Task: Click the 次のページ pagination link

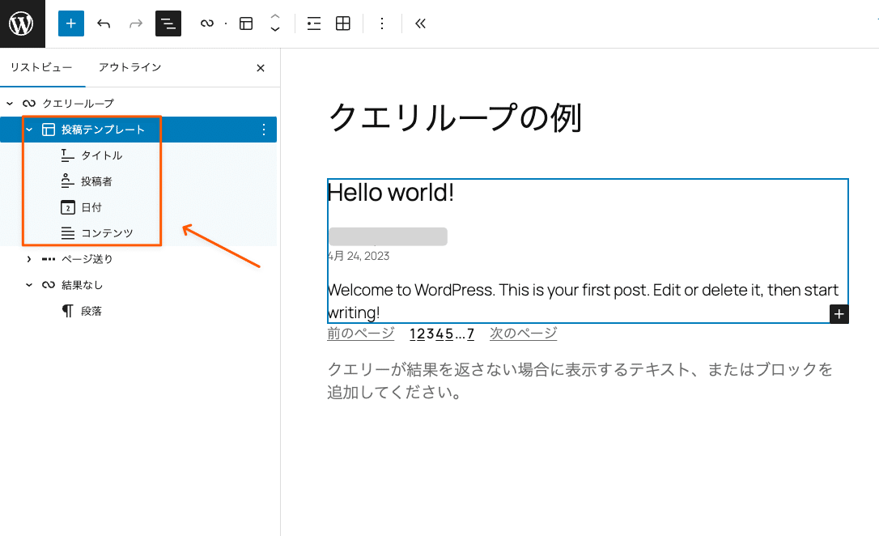Action: [522, 334]
